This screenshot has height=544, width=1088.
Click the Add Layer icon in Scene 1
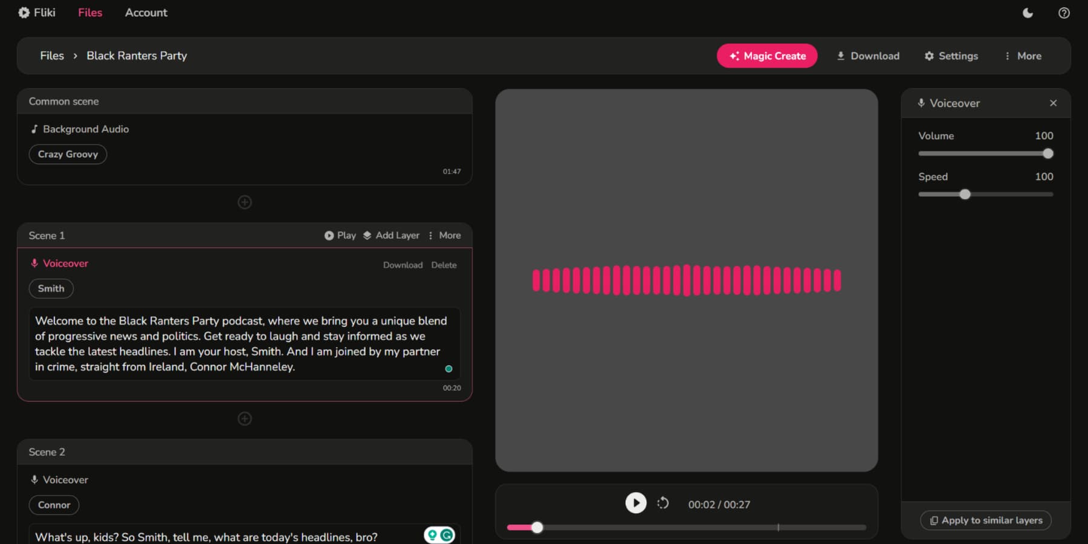pos(368,235)
